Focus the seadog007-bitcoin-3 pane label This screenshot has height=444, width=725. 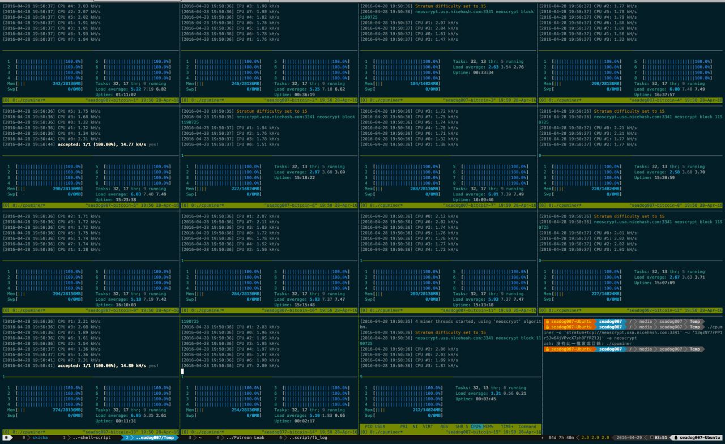(x=469, y=100)
